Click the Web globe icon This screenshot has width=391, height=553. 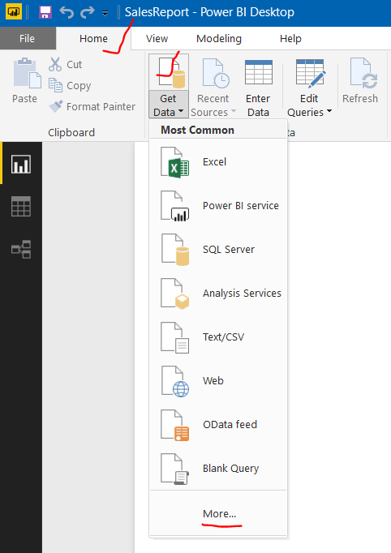[x=175, y=381]
